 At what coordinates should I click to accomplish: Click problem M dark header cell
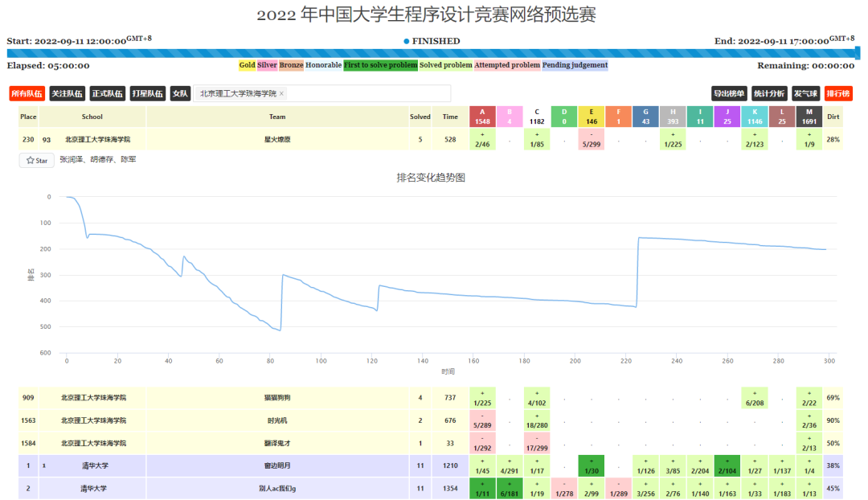click(x=809, y=117)
